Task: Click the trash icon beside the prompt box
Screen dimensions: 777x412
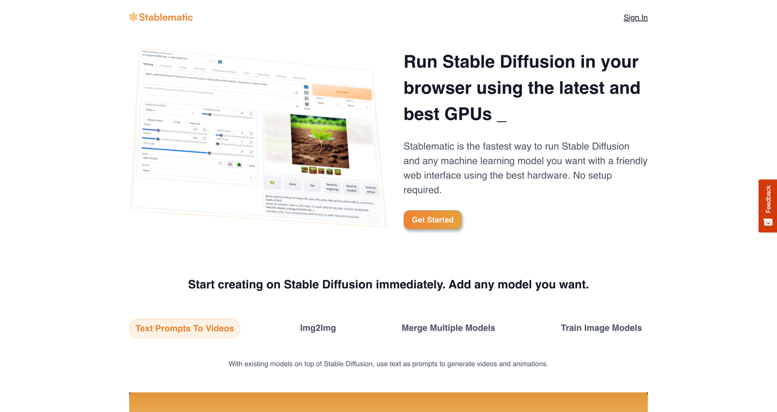Action: point(306,104)
